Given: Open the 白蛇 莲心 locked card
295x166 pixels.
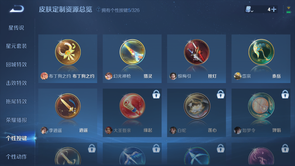Looking at the screenshot, I should [196, 113].
